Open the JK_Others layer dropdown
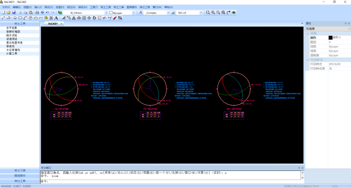Viewport: 351px width, 188px height. [85, 13]
